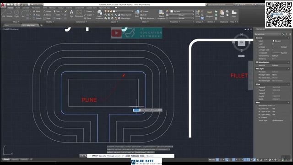293x165 pixels.
Task: Toggle MODEL space in status bar
Action: point(212,160)
